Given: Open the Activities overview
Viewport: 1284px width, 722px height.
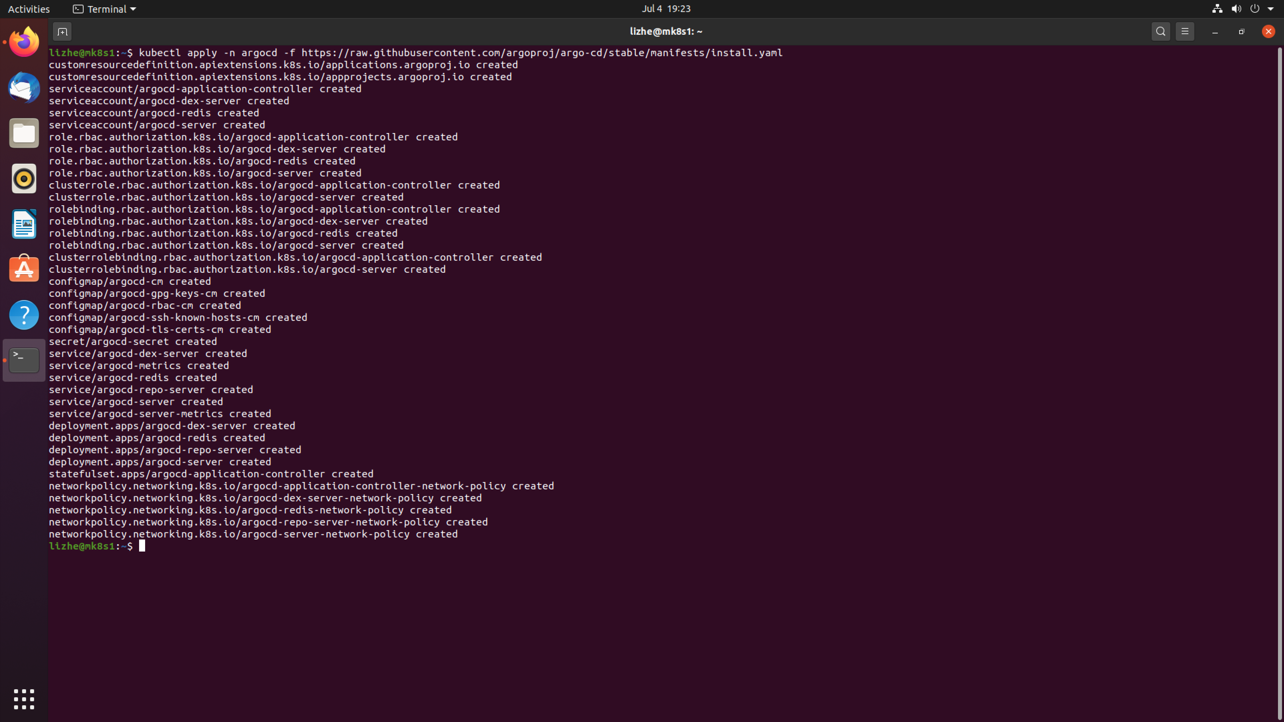Looking at the screenshot, I should (x=29, y=9).
